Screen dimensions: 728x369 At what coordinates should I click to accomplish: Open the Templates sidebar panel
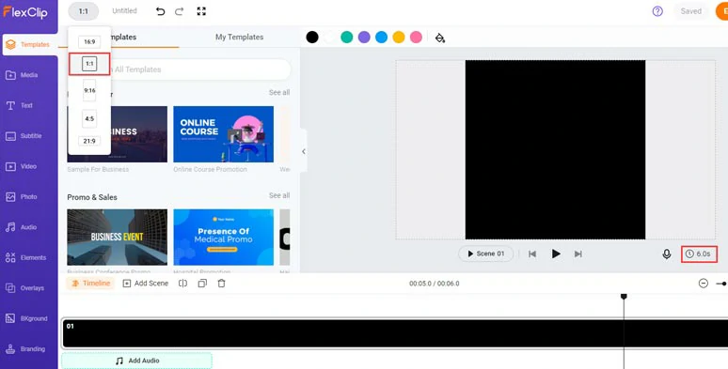[29, 44]
